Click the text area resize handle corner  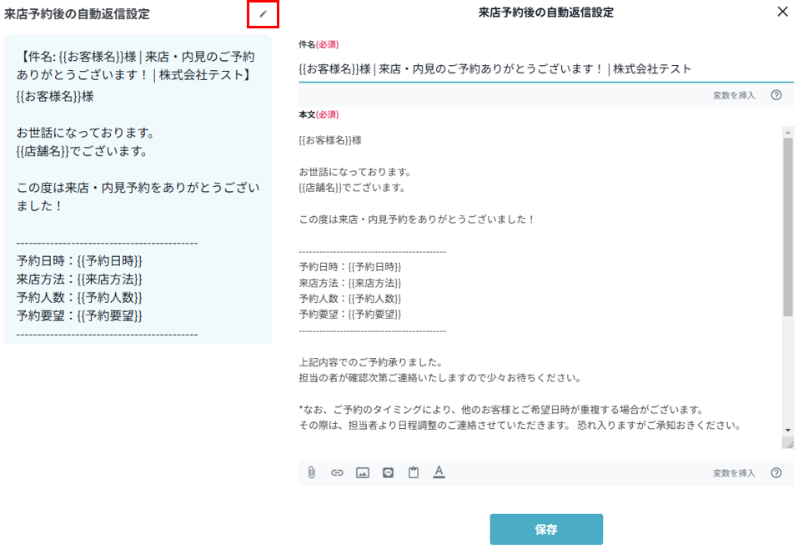click(789, 444)
